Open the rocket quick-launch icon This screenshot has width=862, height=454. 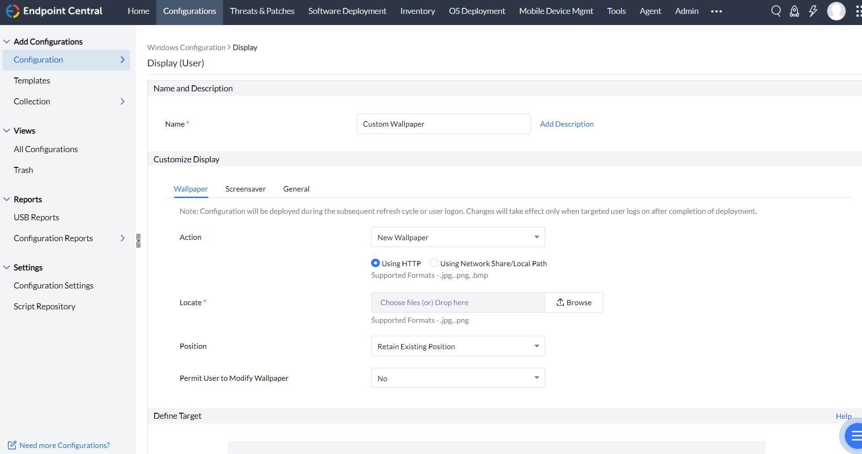coord(794,11)
